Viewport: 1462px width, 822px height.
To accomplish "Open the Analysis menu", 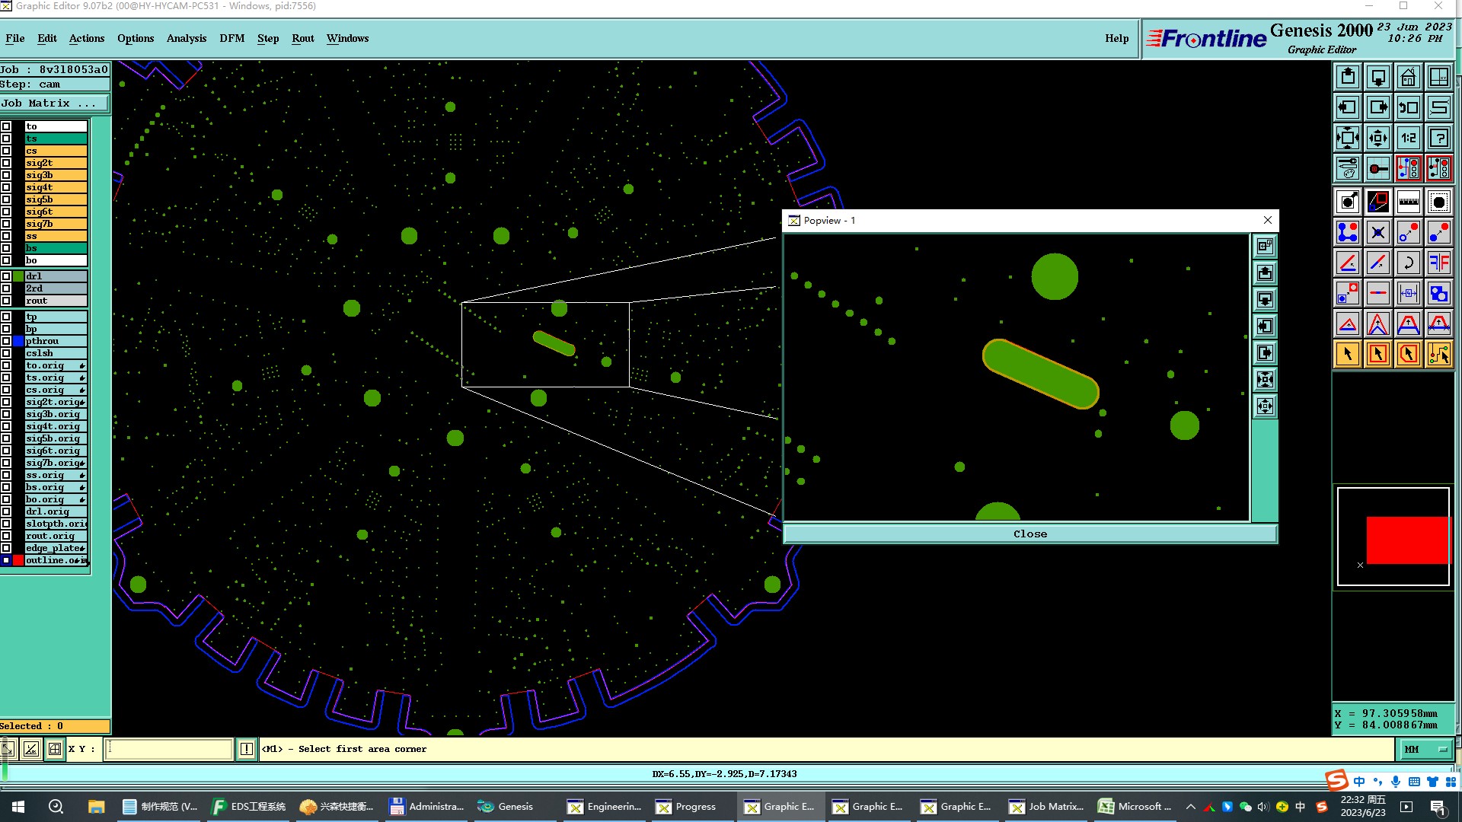I will (x=186, y=38).
